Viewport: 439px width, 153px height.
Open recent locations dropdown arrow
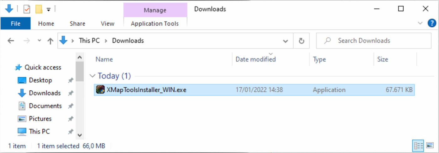[x=39, y=41]
